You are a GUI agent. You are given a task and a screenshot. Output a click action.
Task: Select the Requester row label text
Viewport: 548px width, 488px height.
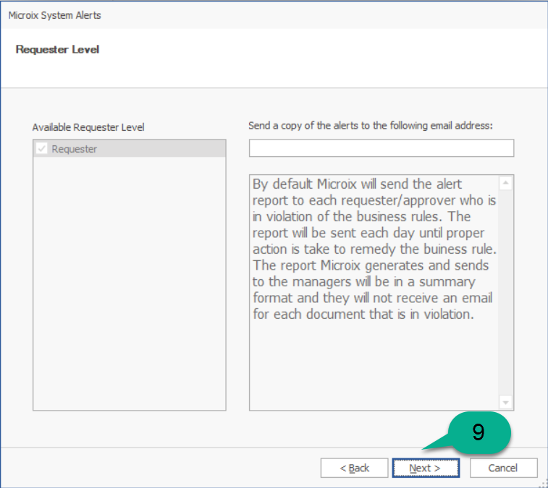(x=74, y=149)
